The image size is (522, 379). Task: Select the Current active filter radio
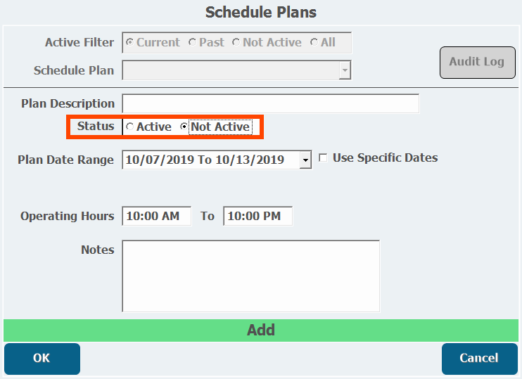(129, 43)
